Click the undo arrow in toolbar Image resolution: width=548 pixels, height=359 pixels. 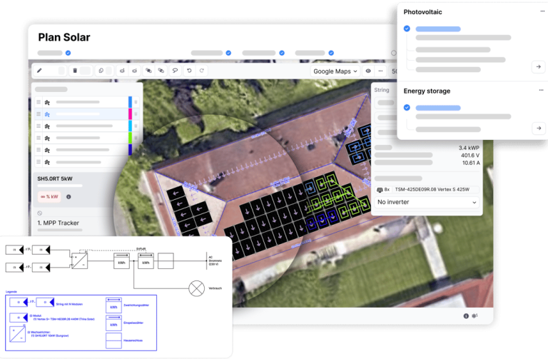(189, 71)
